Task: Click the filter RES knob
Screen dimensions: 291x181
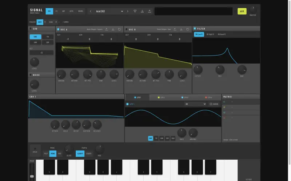Action: pyautogui.click(x=220, y=70)
